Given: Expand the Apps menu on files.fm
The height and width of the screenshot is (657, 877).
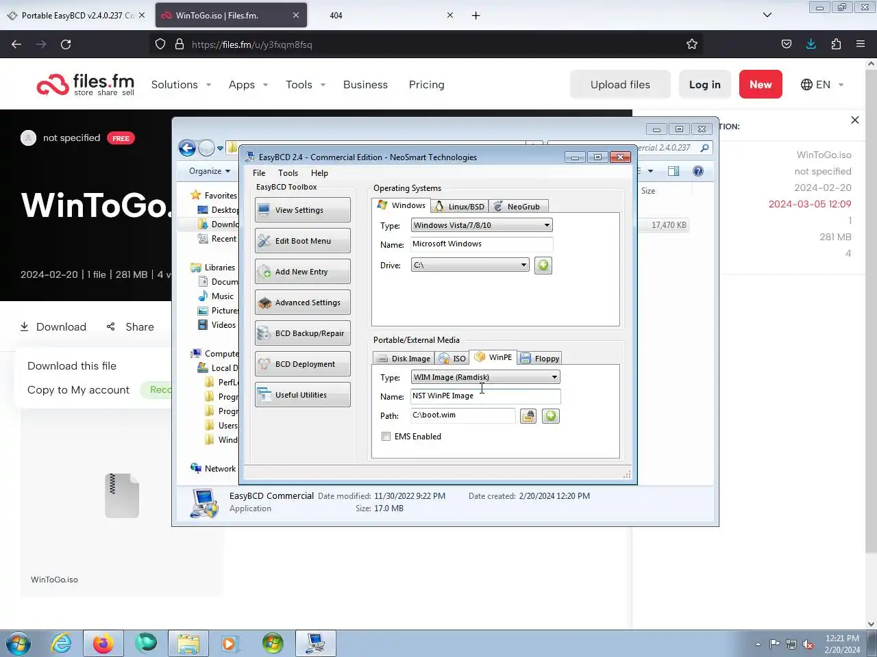Looking at the screenshot, I should pos(248,85).
